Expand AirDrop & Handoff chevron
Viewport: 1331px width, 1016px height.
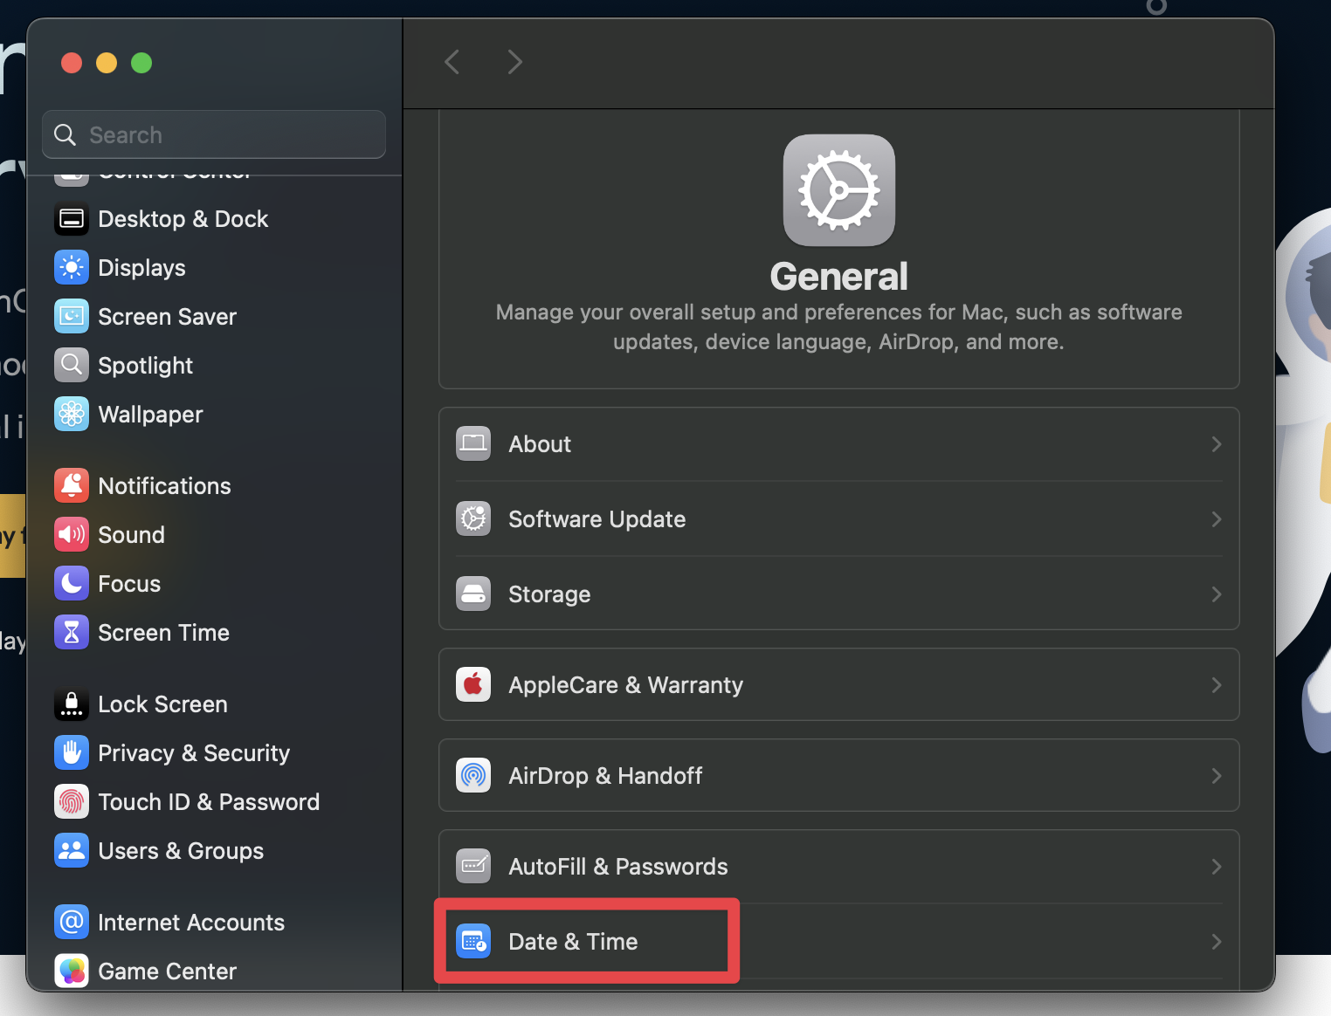pos(1216,776)
